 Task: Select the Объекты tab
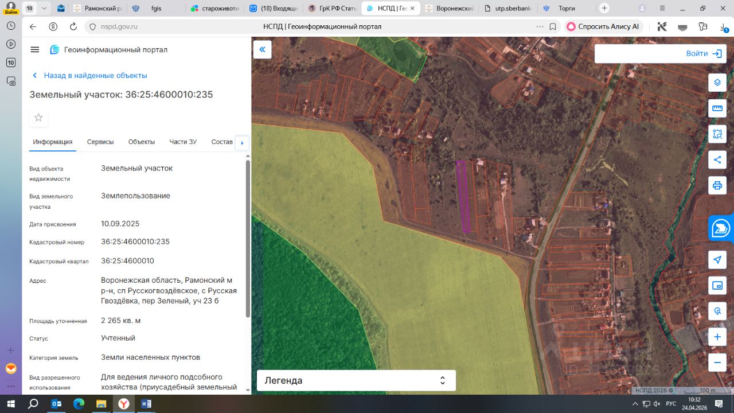click(x=142, y=142)
